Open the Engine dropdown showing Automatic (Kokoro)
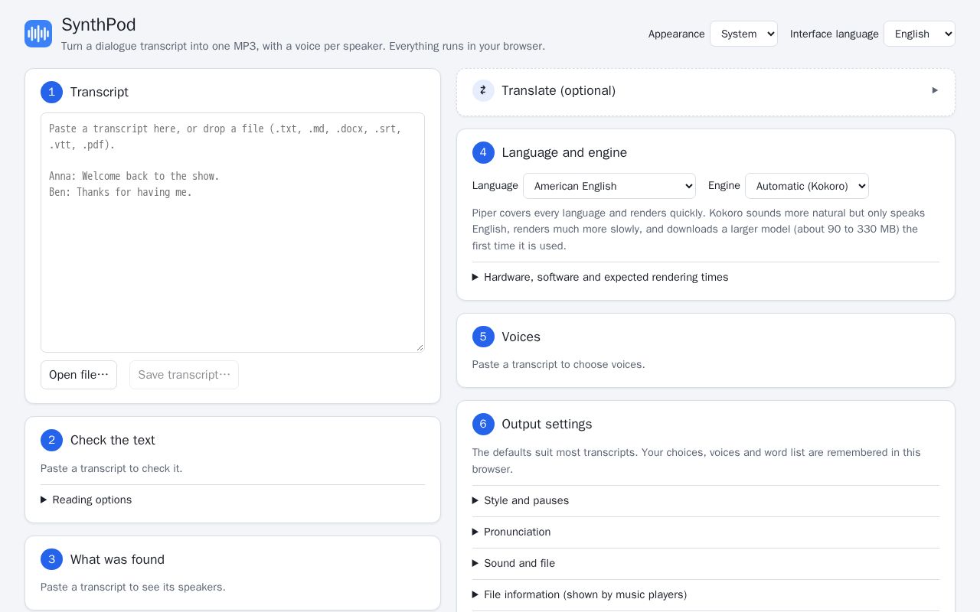Screen dimensions: 980x612 807,186
